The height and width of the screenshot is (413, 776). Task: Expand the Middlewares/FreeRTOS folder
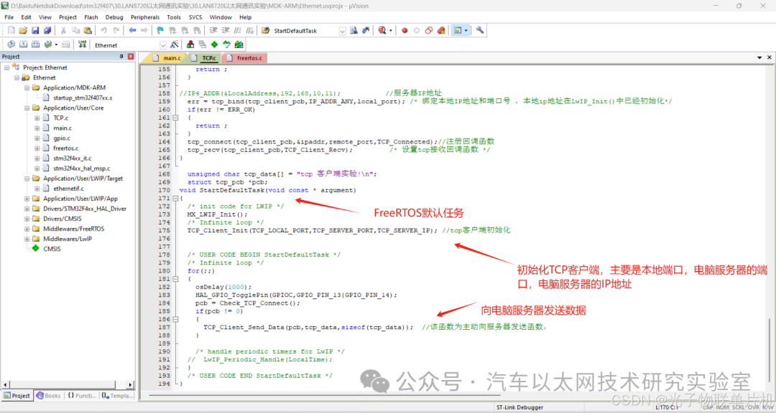(27, 229)
